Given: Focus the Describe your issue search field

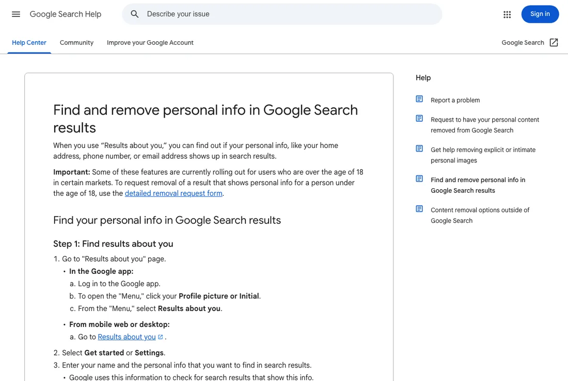Looking at the screenshot, I should (282, 14).
